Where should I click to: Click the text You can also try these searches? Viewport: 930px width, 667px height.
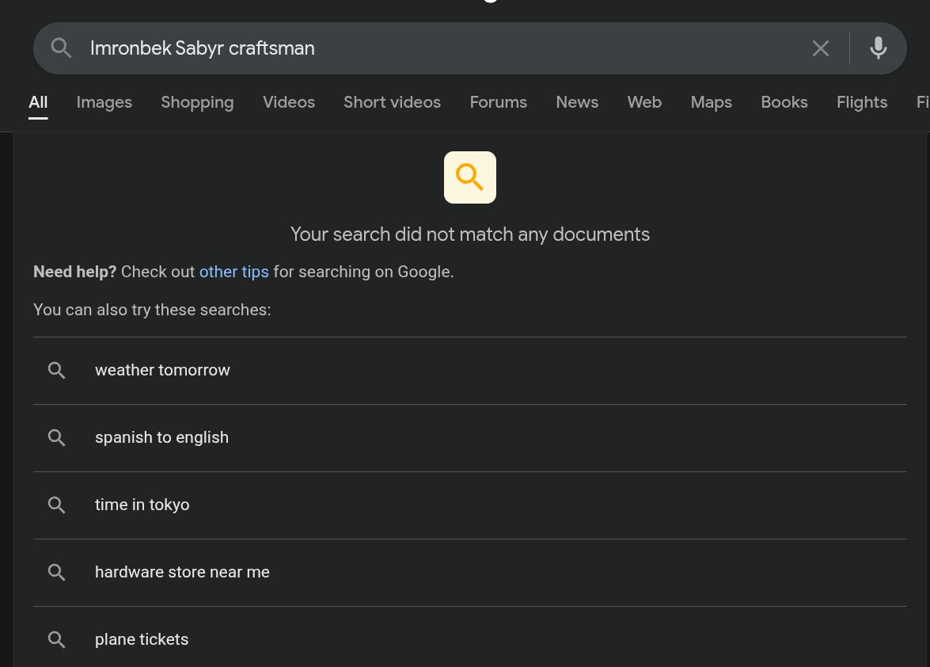(152, 310)
